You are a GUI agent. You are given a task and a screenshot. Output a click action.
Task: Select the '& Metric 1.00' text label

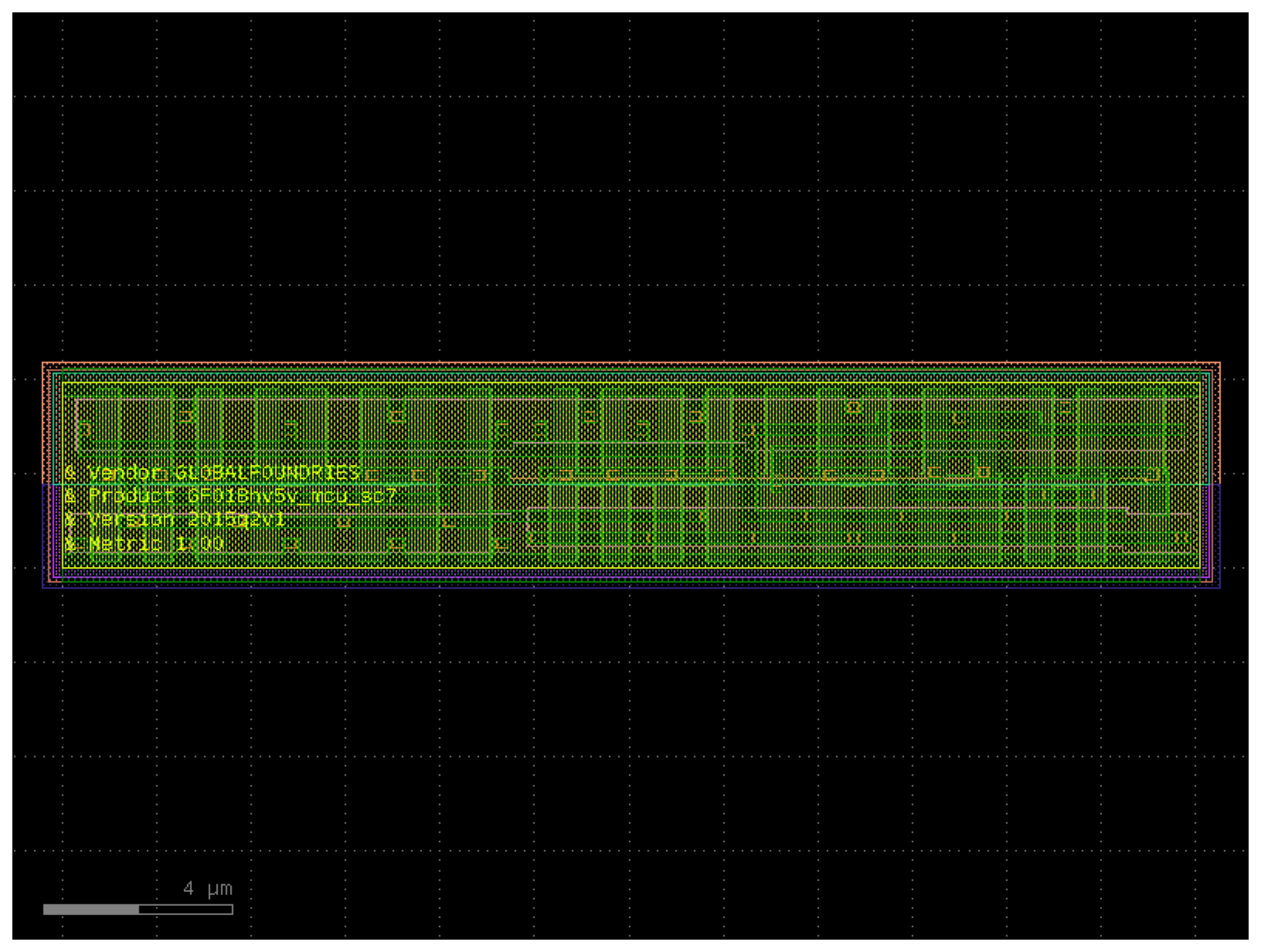click(x=144, y=543)
